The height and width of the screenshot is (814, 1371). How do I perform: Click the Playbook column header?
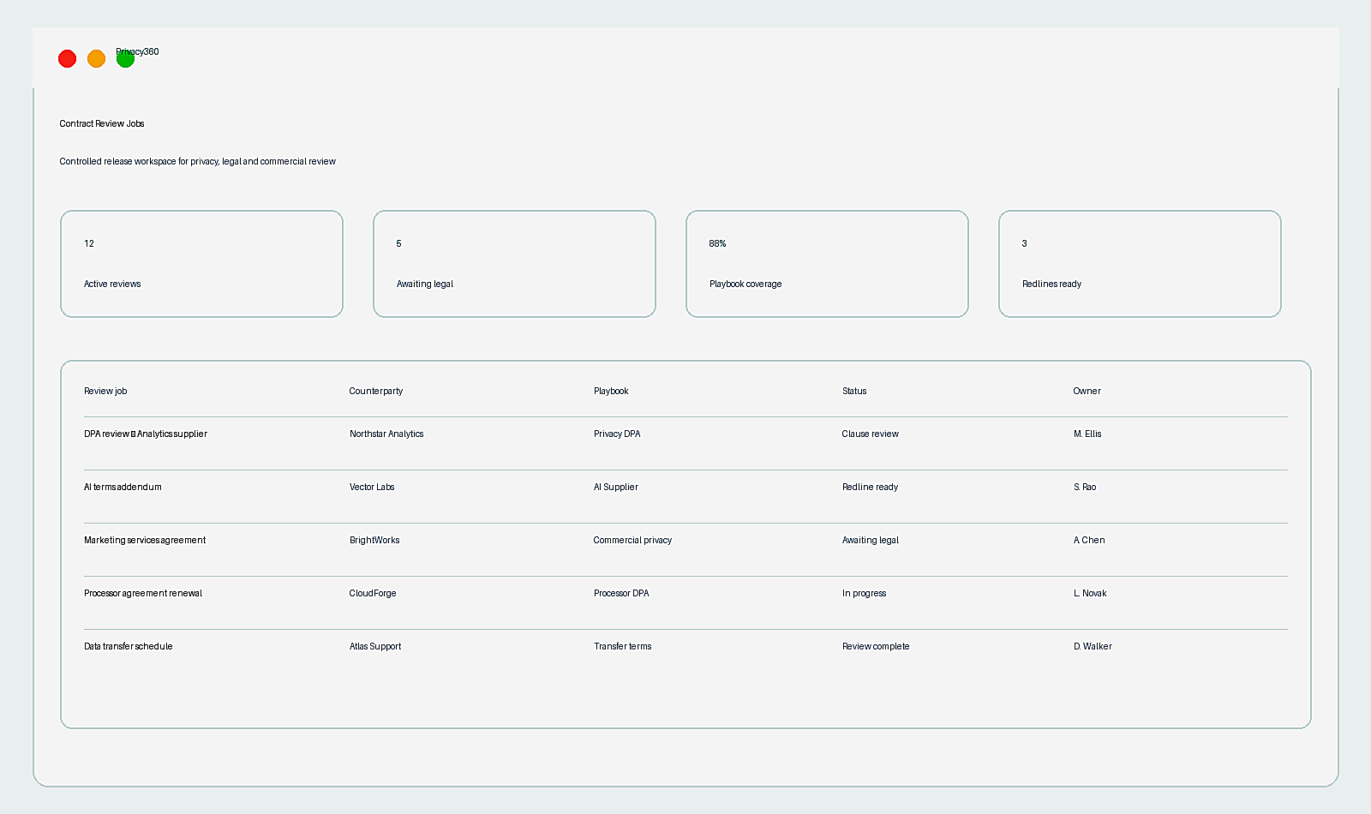(x=611, y=391)
